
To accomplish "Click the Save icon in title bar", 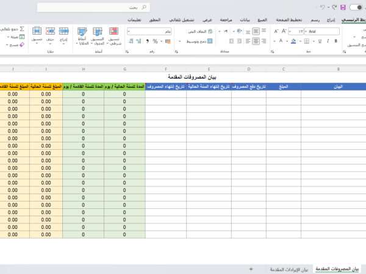I will click(x=342, y=7).
